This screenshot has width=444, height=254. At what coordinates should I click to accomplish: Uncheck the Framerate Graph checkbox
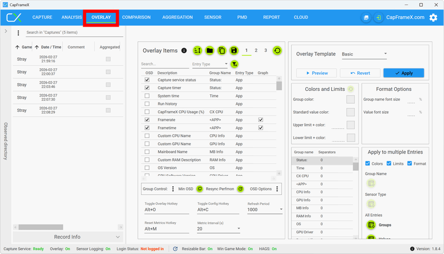click(x=261, y=120)
